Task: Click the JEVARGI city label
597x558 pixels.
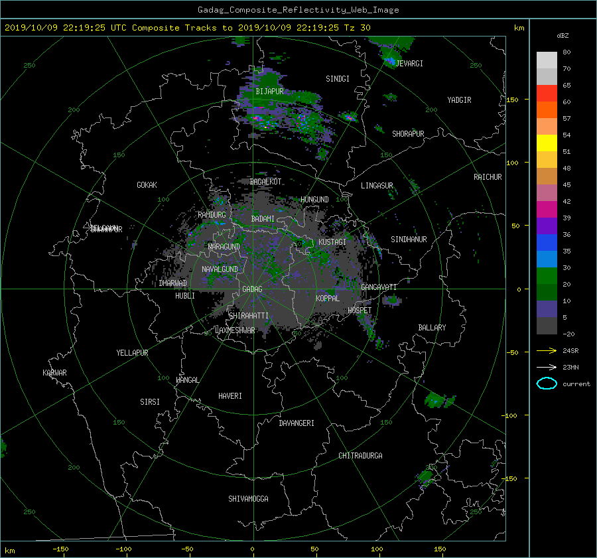Action: click(409, 64)
